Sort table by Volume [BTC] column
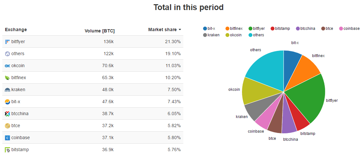The height and width of the screenshot is (156, 363). click(100, 31)
